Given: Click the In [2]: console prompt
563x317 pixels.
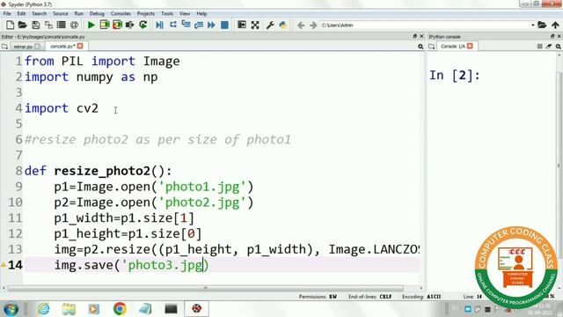Looking at the screenshot, I should click(x=455, y=76).
